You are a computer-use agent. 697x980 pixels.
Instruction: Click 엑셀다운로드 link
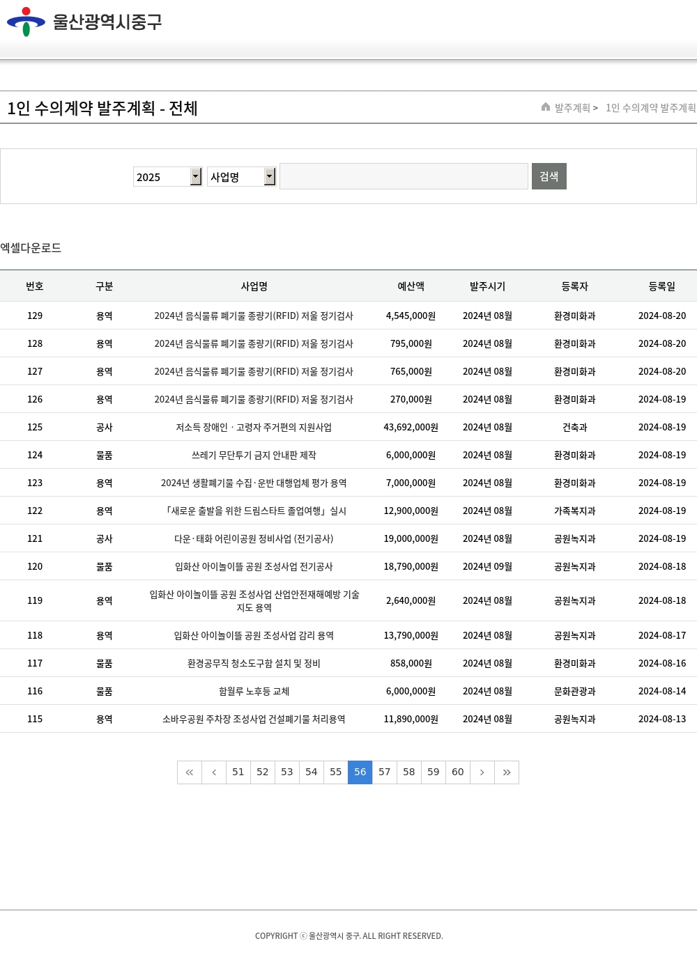(x=31, y=248)
